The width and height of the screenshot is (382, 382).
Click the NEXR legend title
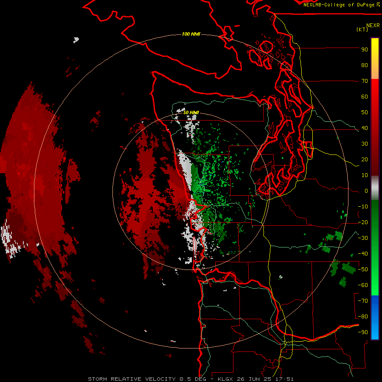click(373, 25)
